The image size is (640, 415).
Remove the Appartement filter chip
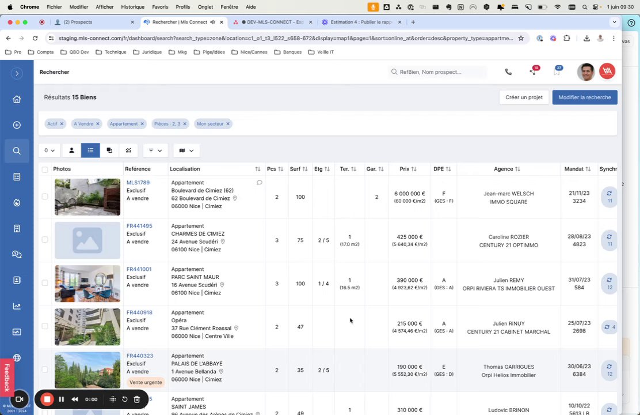(x=142, y=124)
